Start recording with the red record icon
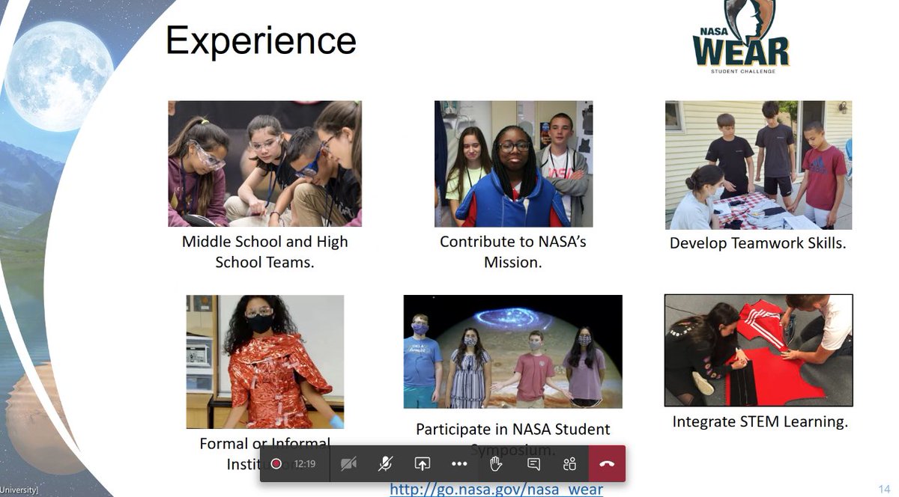Viewport: 899px width, 497px height. coord(276,464)
